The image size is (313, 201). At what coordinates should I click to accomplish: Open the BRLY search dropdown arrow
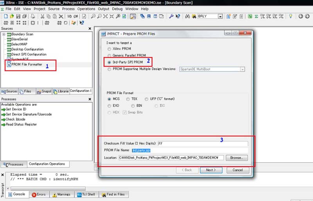[220, 16]
